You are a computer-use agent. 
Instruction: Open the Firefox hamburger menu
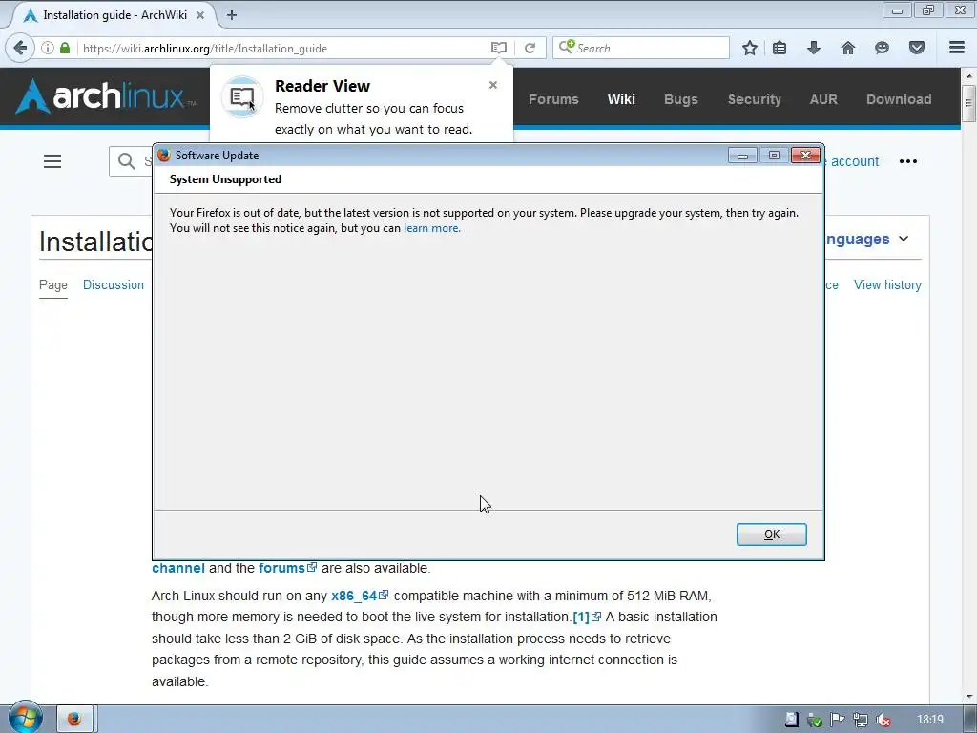click(957, 48)
